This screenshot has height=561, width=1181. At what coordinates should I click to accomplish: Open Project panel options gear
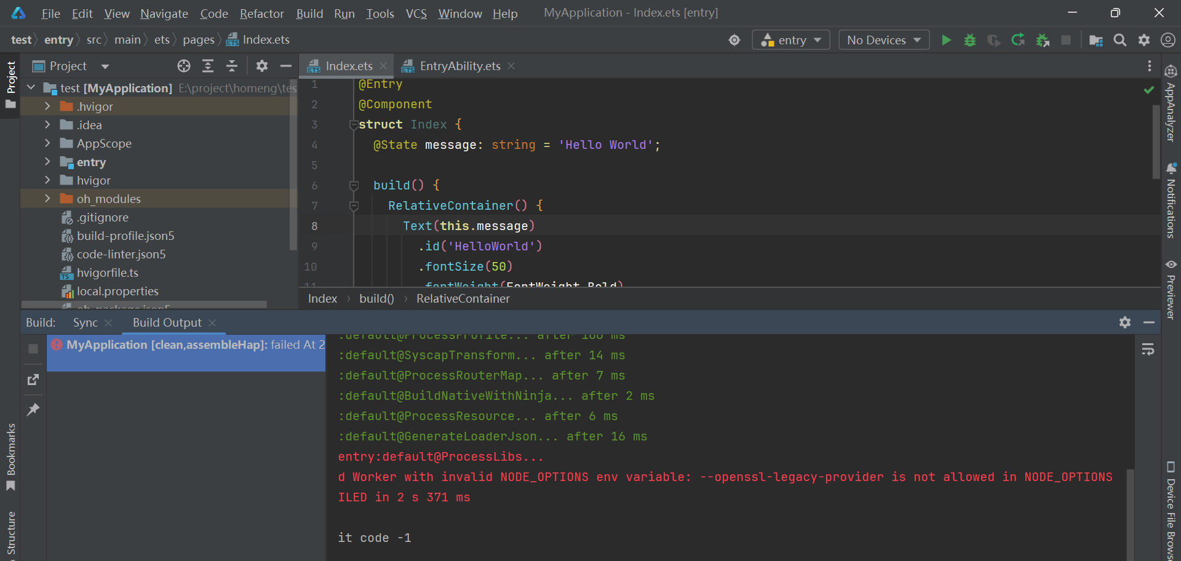coord(262,66)
